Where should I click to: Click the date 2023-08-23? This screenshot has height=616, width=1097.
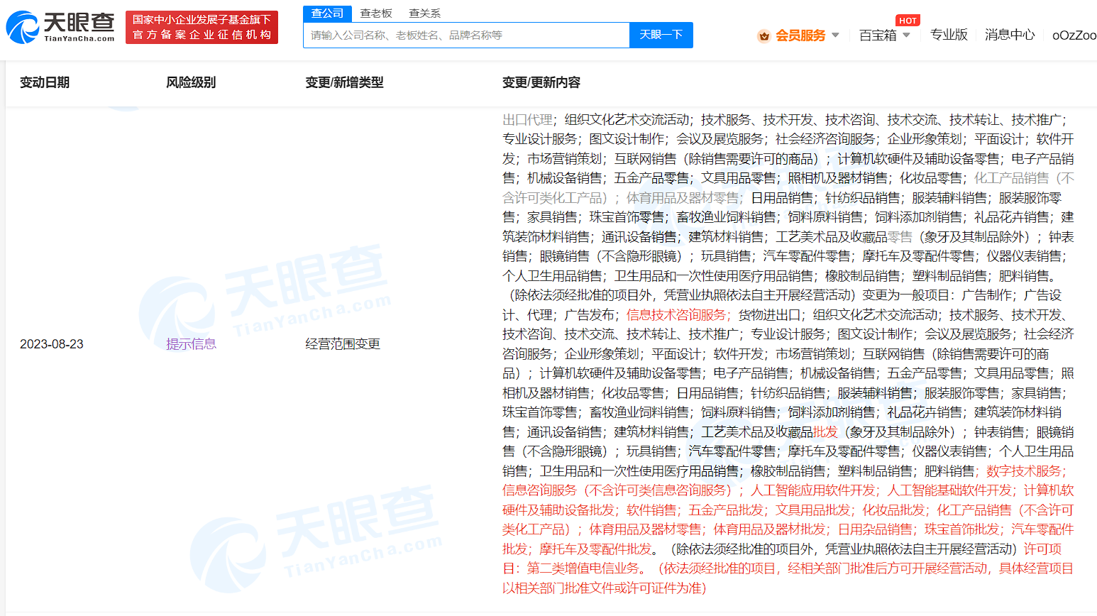(52, 344)
